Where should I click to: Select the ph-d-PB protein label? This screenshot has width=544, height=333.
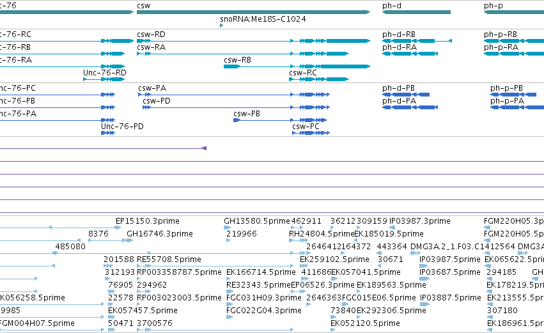(398, 88)
